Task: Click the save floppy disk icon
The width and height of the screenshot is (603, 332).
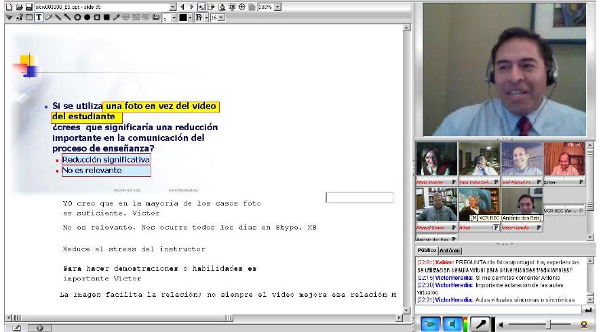Action: click(29, 7)
